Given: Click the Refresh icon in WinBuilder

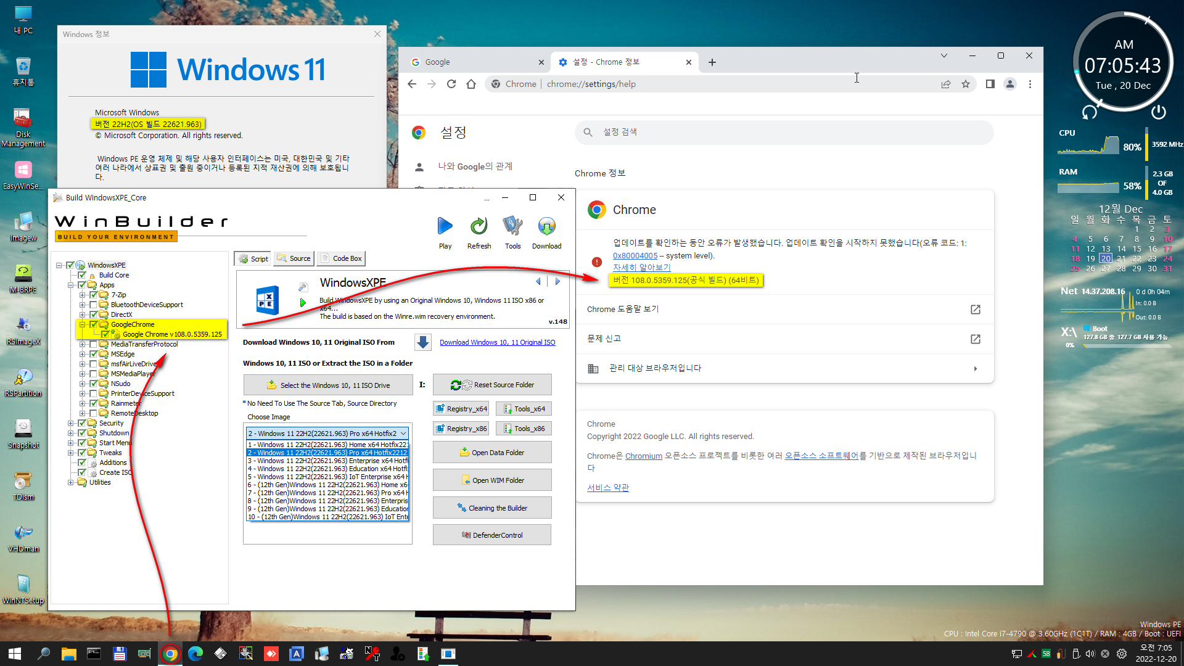Looking at the screenshot, I should [479, 226].
